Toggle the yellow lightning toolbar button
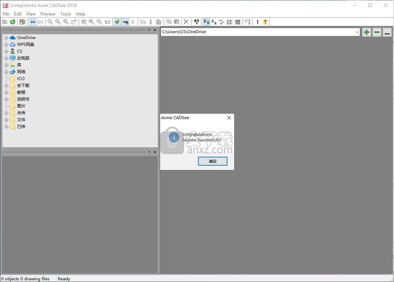This screenshot has height=282, width=394. (117, 22)
